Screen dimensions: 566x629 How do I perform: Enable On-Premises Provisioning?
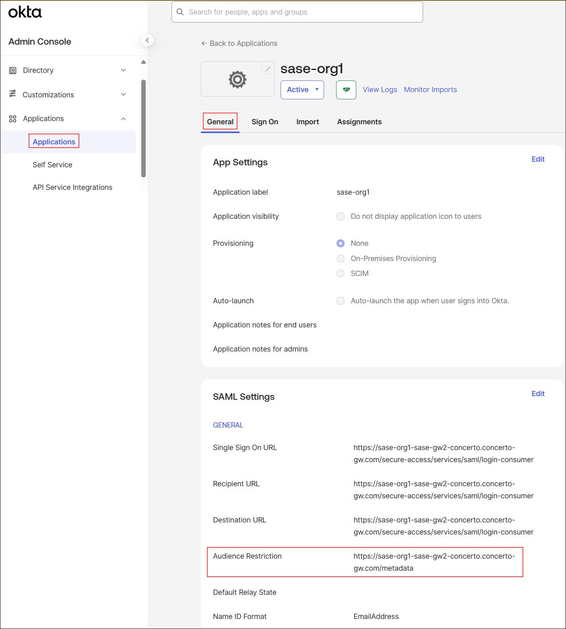pyautogui.click(x=341, y=258)
